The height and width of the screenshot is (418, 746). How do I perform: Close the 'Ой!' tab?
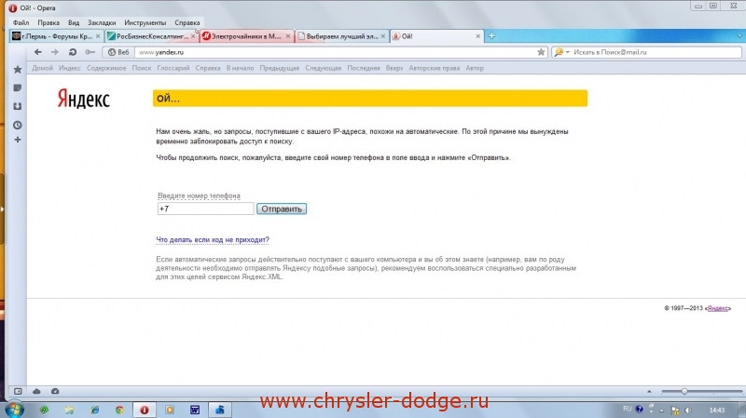coord(478,36)
